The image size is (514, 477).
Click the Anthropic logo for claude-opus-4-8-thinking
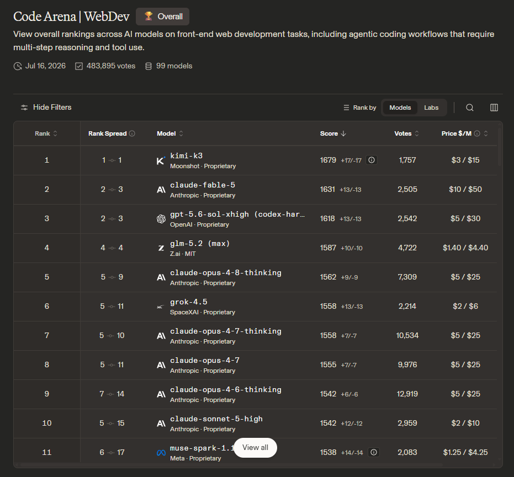pyautogui.click(x=161, y=277)
